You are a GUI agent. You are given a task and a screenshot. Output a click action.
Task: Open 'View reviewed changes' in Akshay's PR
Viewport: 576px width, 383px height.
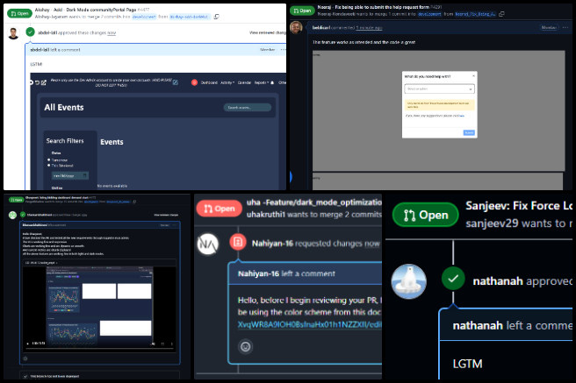(x=268, y=32)
